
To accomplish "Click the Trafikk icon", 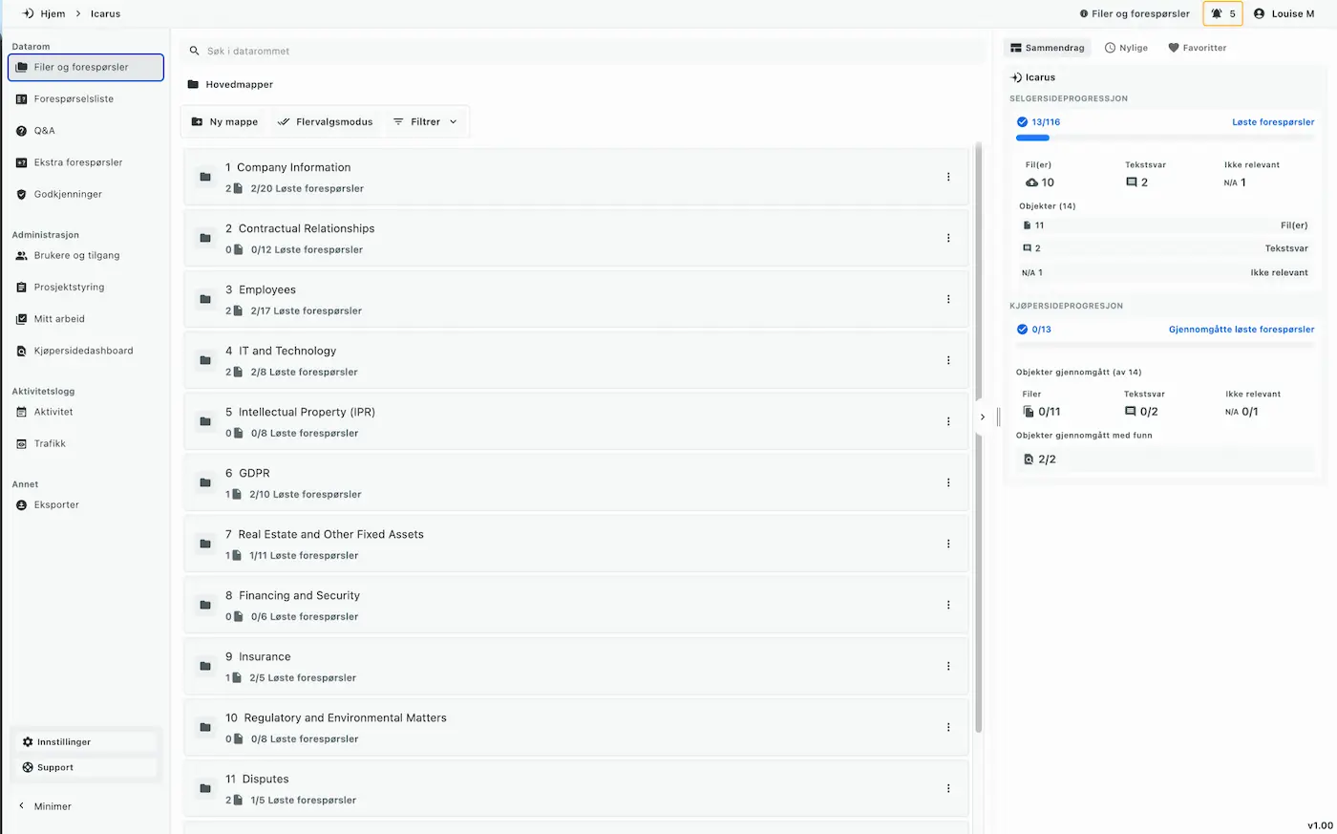I will click(22, 443).
